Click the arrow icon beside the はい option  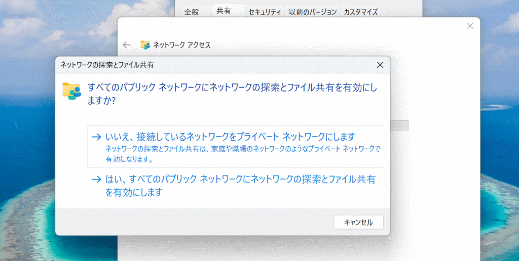pos(96,179)
